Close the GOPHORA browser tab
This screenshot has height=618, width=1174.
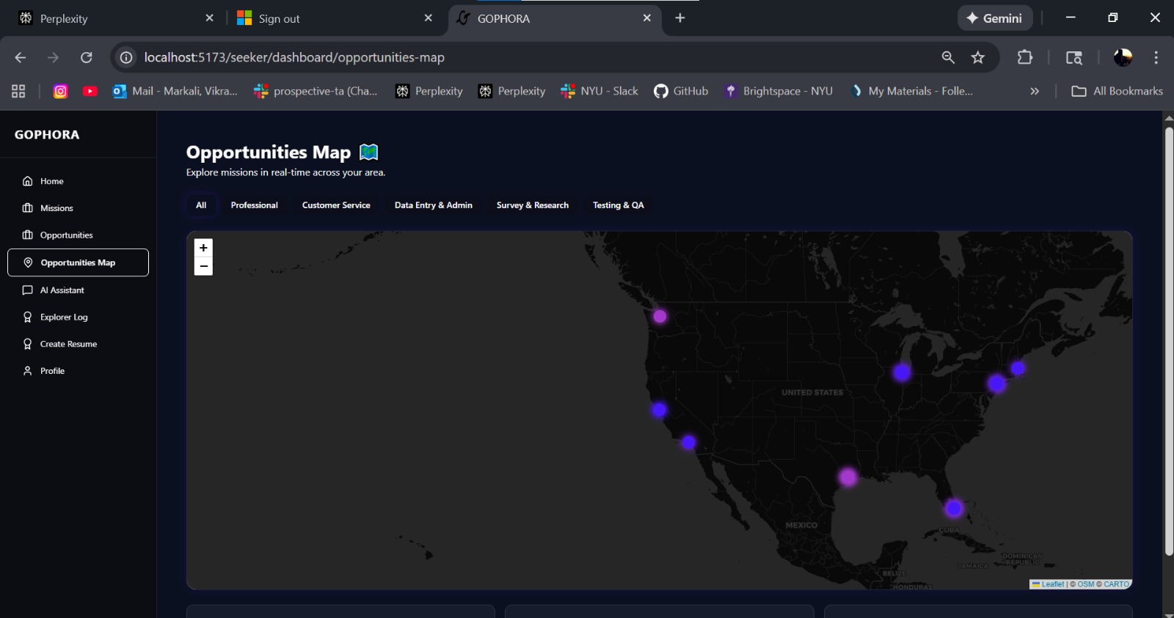coord(646,18)
